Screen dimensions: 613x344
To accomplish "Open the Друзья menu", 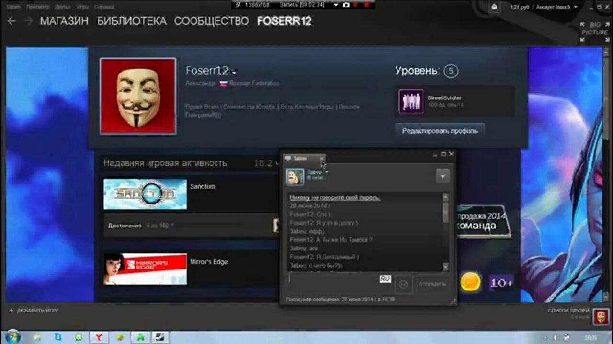I will (62, 7).
